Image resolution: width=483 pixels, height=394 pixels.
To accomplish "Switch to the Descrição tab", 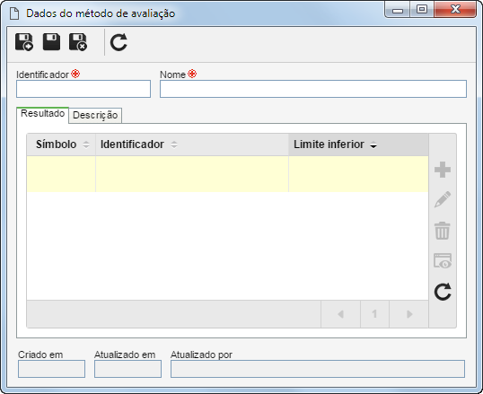I will tap(95, 115).
